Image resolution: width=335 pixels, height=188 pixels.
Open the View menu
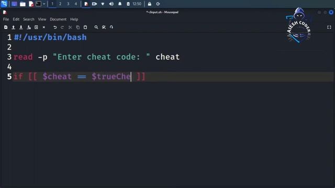pyautogui.click(x=42, y=19)
